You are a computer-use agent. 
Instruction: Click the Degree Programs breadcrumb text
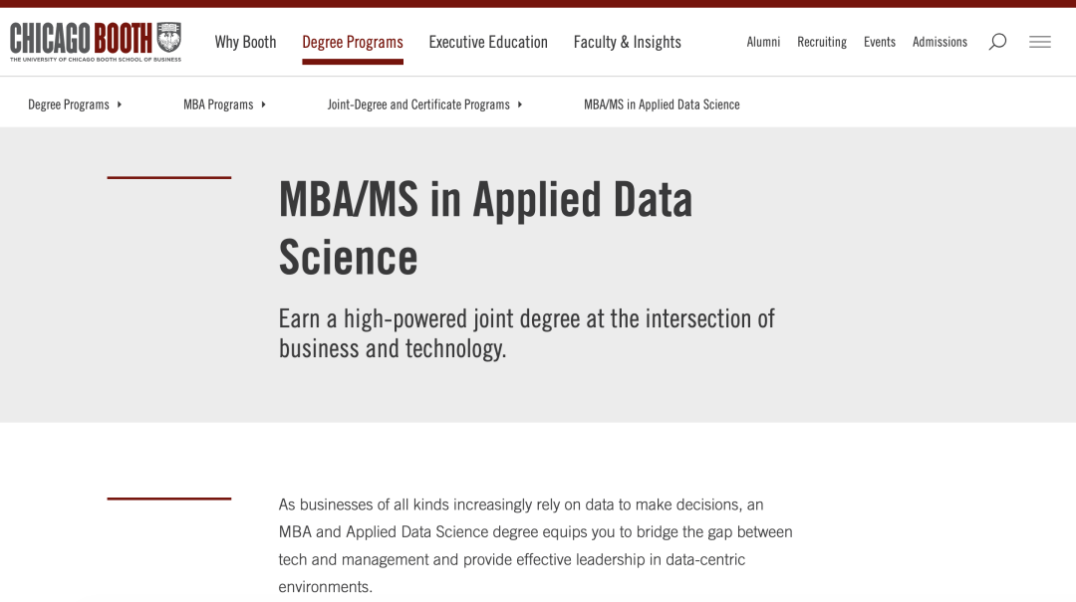[69, 104]
